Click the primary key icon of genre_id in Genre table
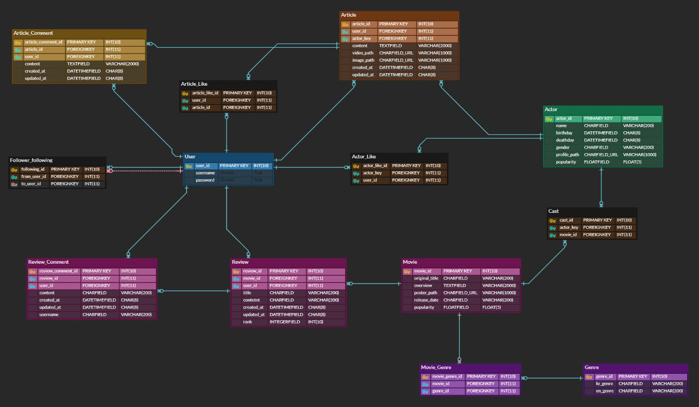The image size is (699, 407). [x=589, y=377]
